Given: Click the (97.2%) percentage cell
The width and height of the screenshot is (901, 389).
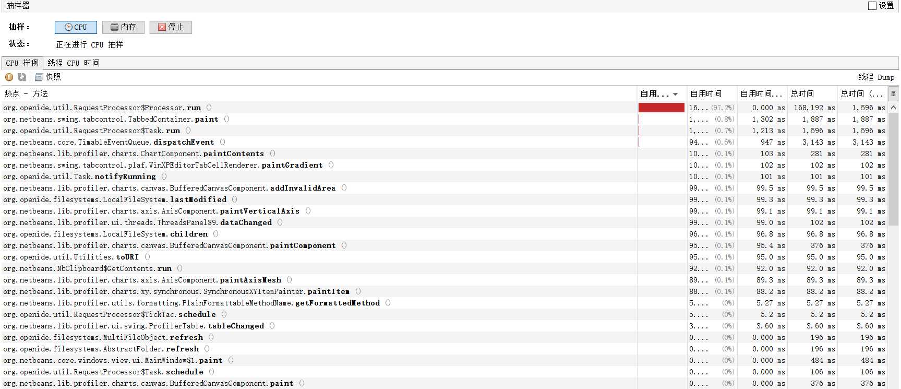Looking at the screenshot, I should tap(723, 108).
